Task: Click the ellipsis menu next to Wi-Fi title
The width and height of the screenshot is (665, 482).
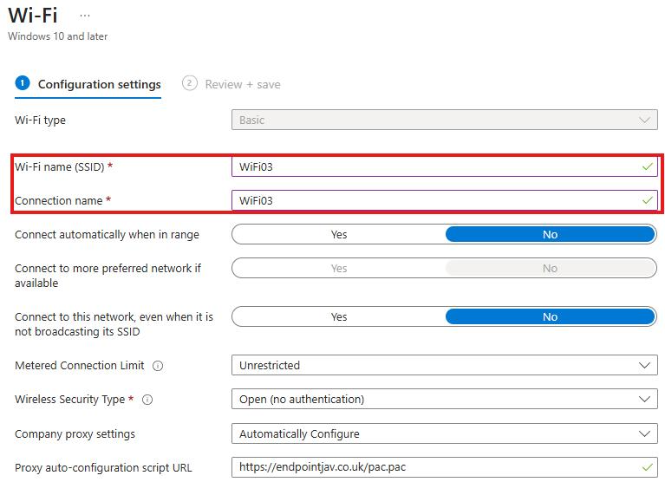Action: coord(84,16)
